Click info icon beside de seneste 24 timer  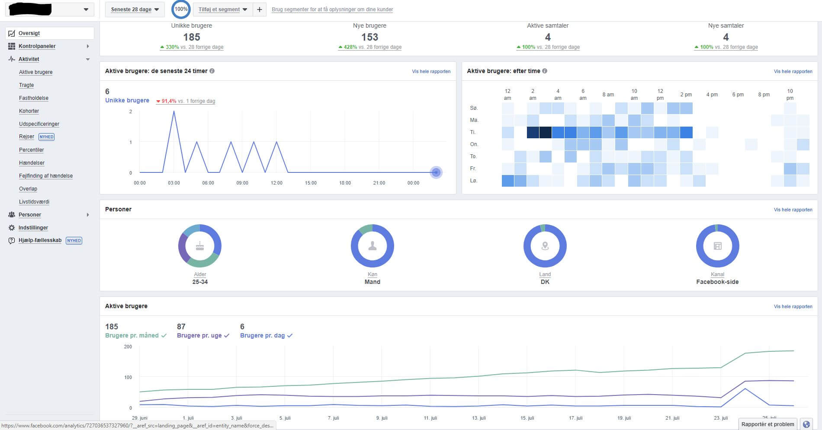point(212,71)
